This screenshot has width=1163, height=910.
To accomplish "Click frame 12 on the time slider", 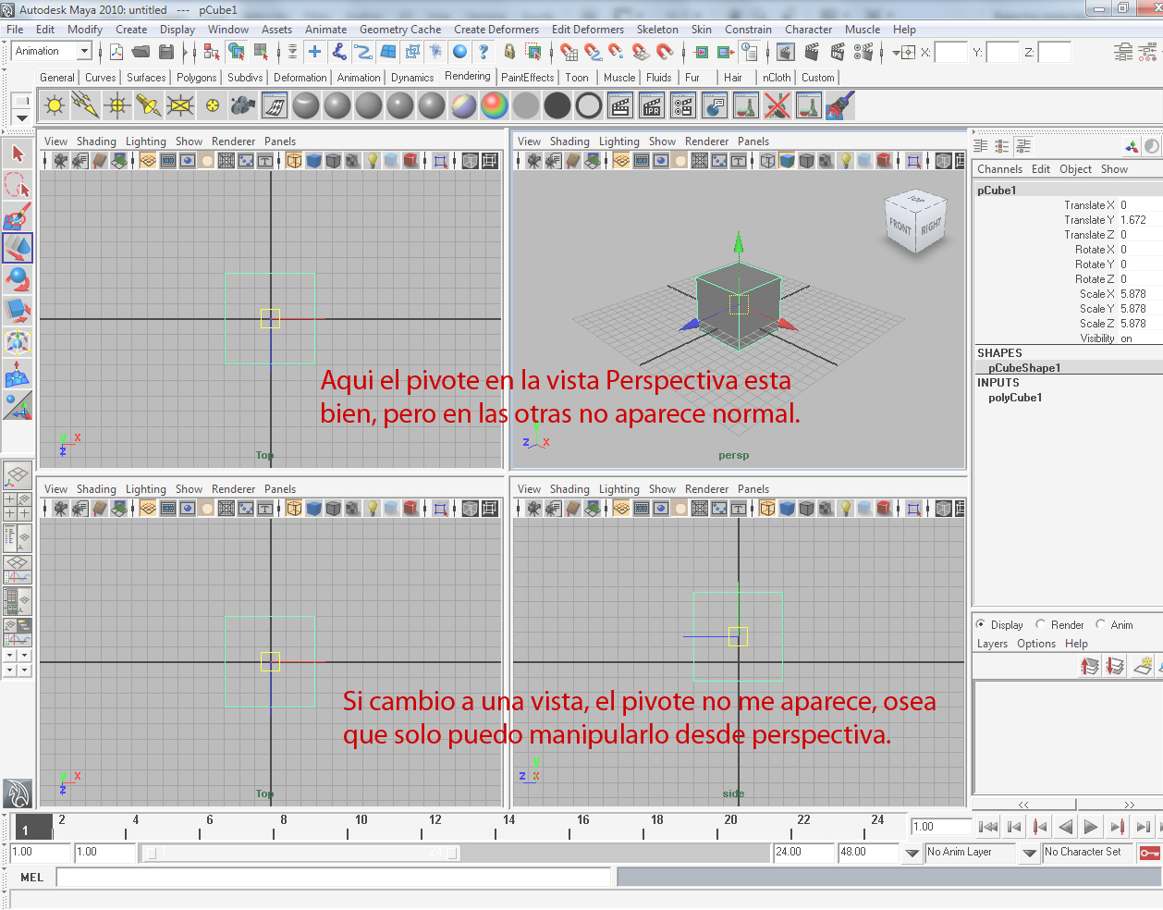I will [435, 826].
